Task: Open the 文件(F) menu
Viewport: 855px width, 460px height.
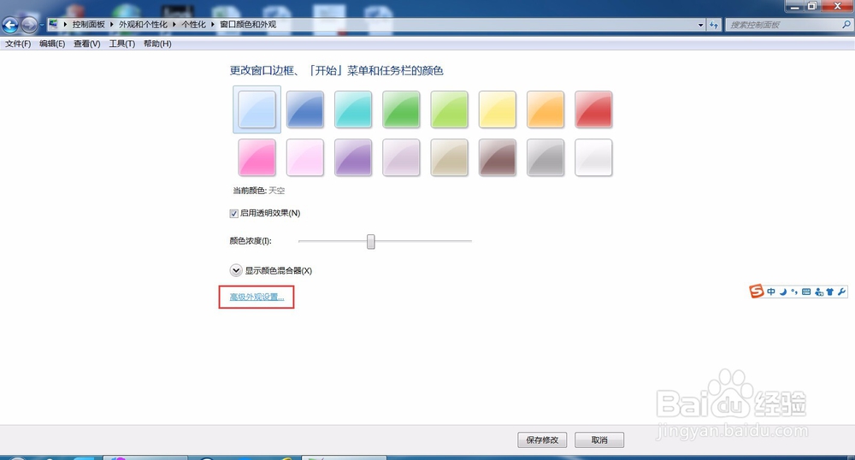Action: [18, 44]
